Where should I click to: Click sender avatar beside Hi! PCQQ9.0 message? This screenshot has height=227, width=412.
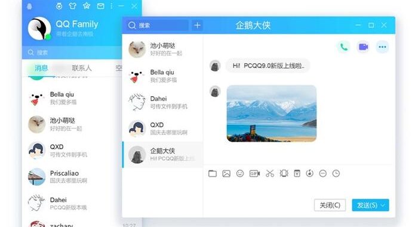pos(215,66)
